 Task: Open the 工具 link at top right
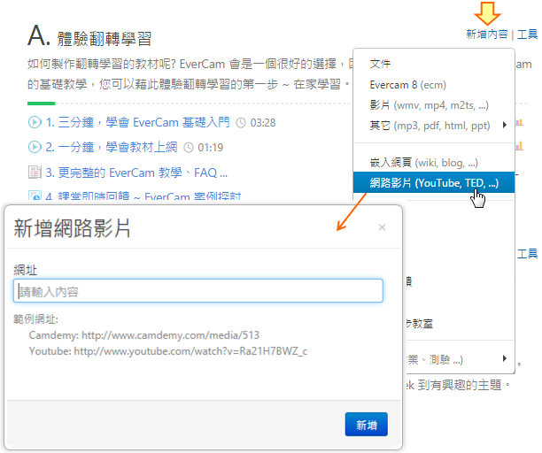[x=527, y=35]
